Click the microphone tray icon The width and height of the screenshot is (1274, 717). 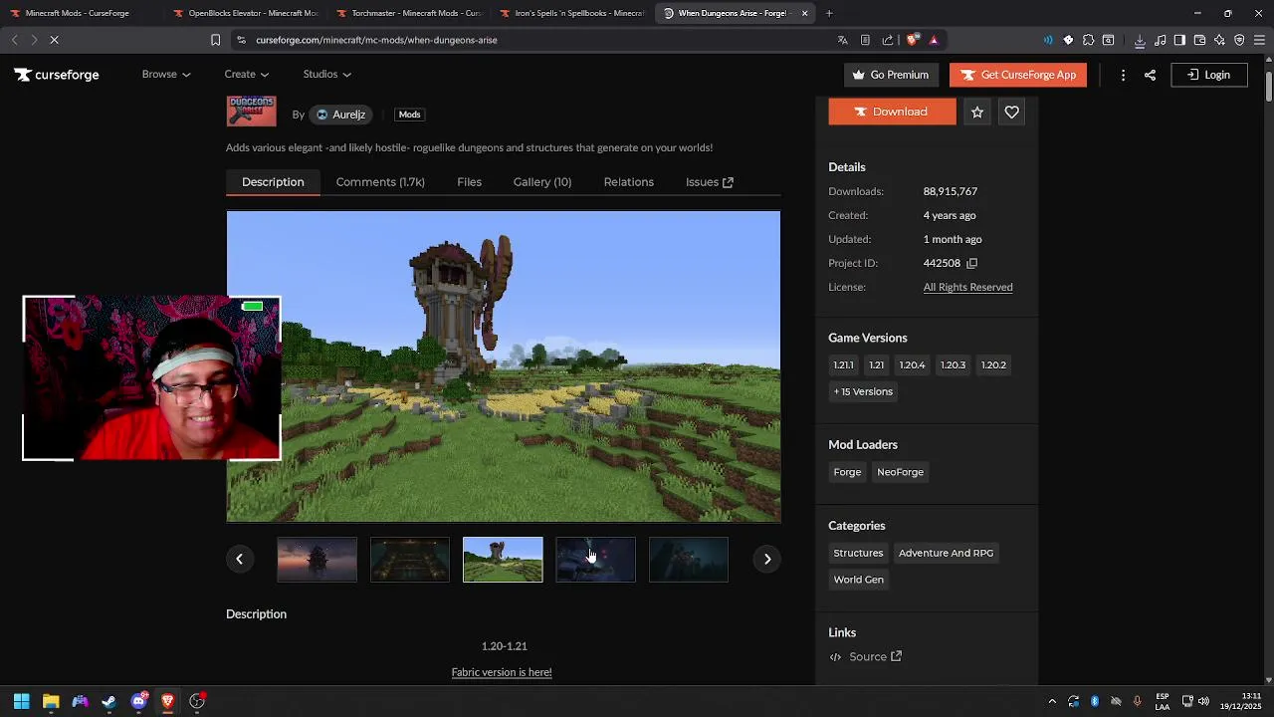click(x=1137, y=701)
